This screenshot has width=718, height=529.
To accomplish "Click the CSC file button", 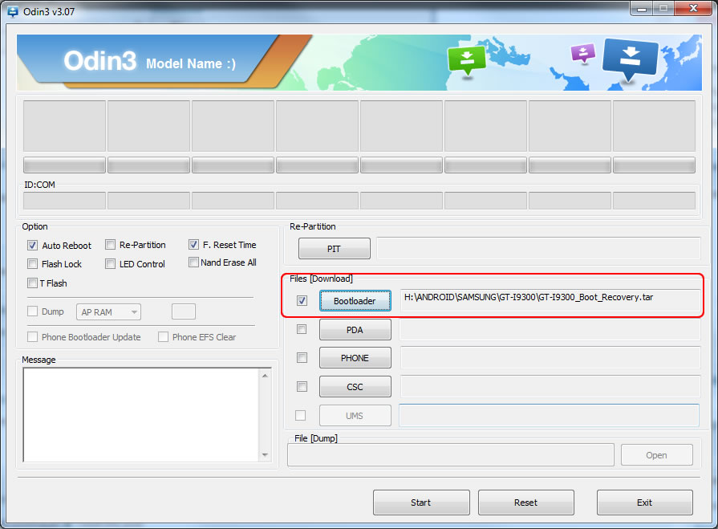I will [355, 387].
